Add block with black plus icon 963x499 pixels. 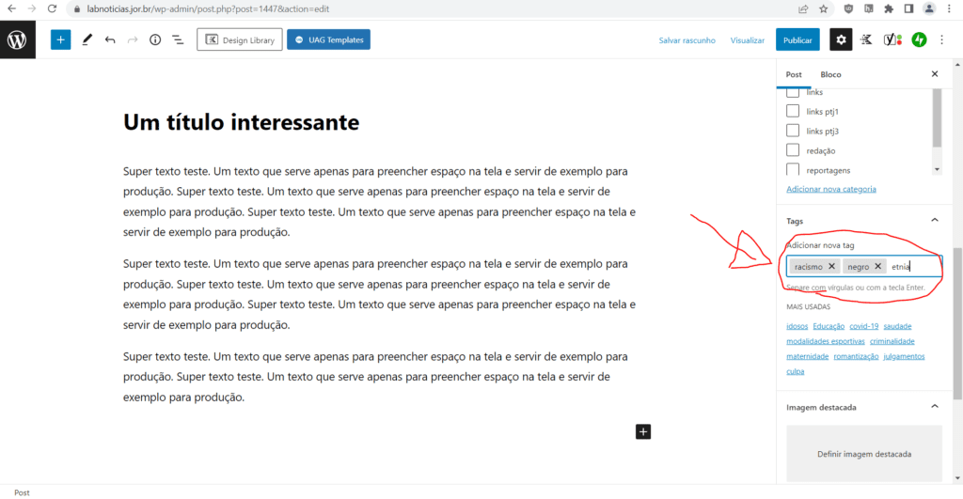click(x=643, y=431)
